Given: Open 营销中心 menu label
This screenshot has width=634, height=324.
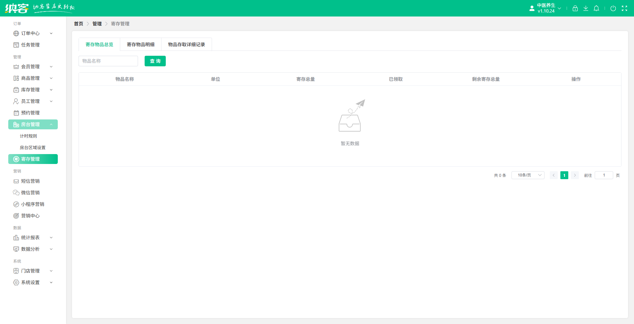Looking at the screenshot, I should pyautogui.click(x=30, y=216).
